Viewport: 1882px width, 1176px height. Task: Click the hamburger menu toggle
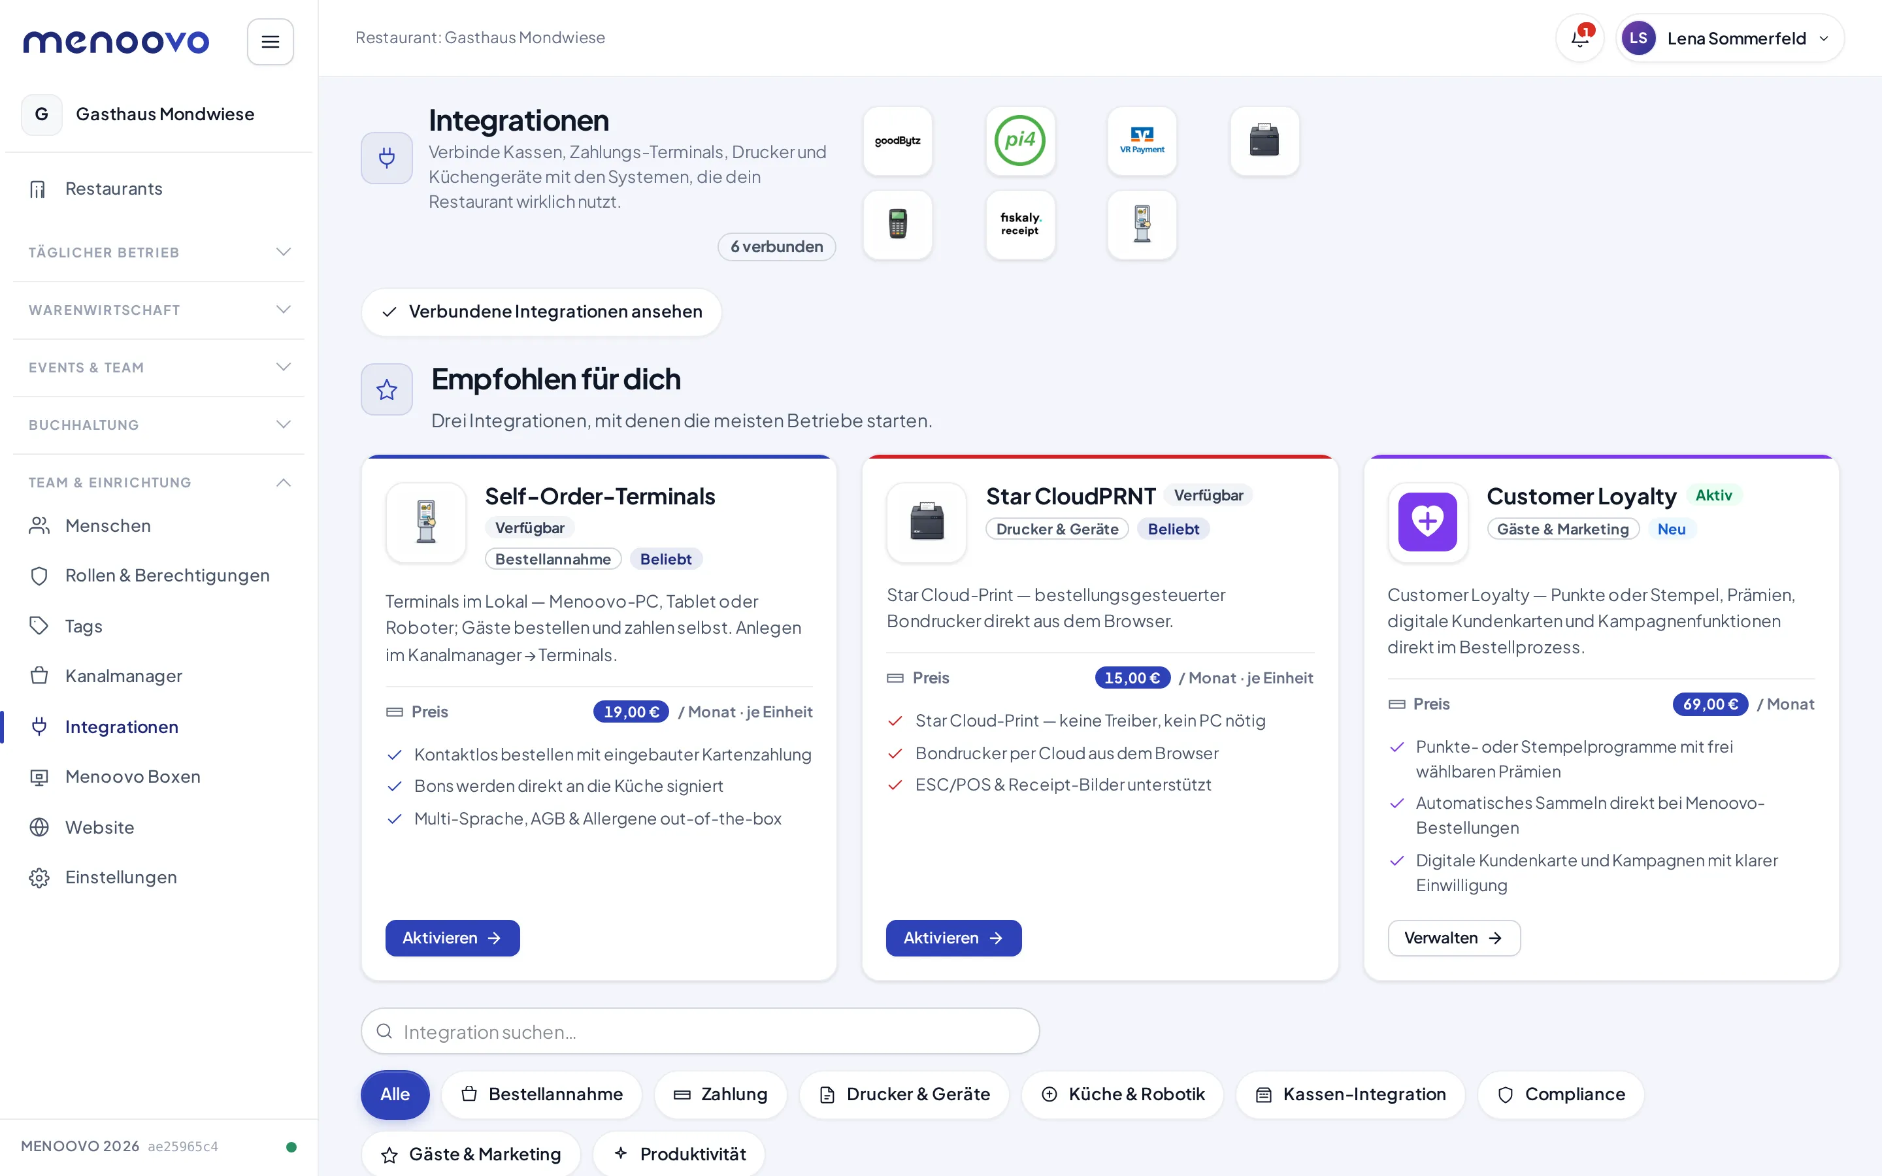(x=270, y=42)
